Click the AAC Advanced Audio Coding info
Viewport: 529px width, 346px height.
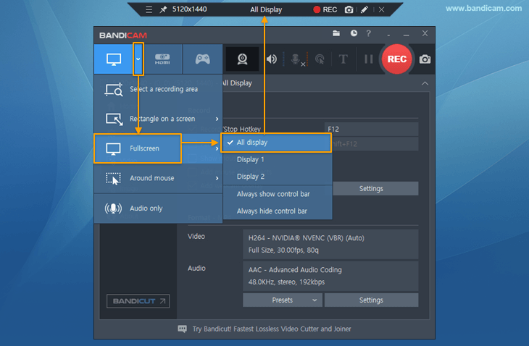(x=330, y=276)
